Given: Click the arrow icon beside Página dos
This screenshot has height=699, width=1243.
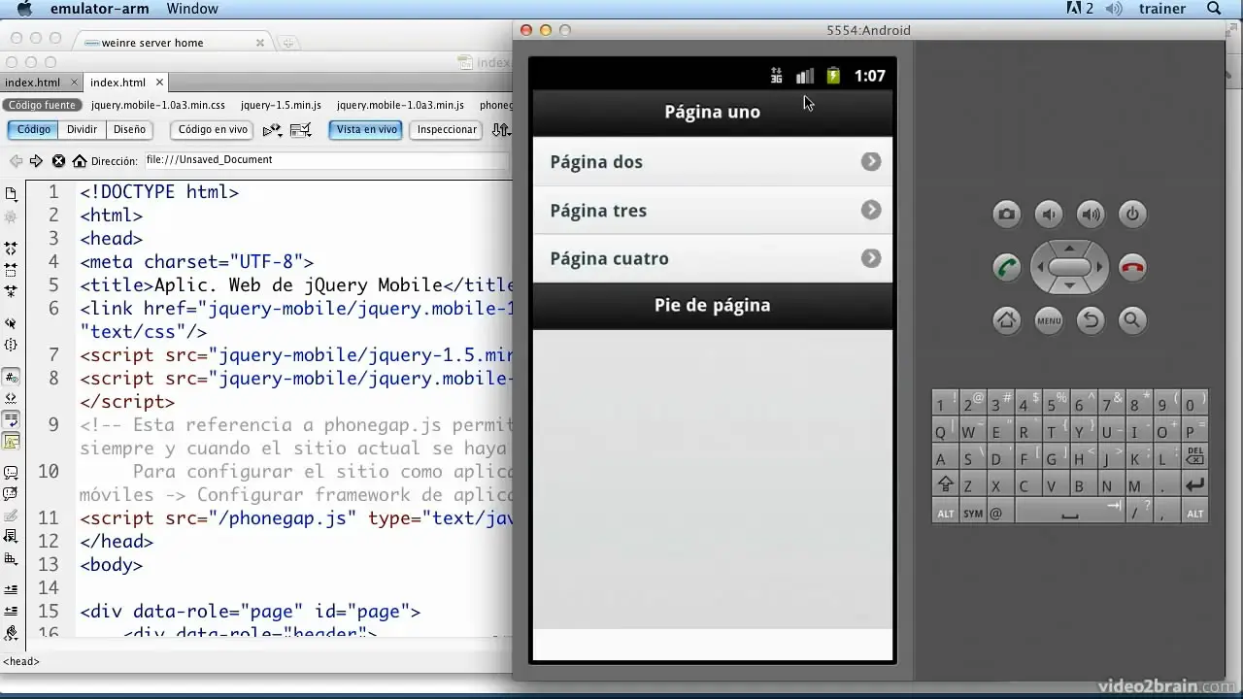Looking at the screenshot, I should click(x=871, y=162).
